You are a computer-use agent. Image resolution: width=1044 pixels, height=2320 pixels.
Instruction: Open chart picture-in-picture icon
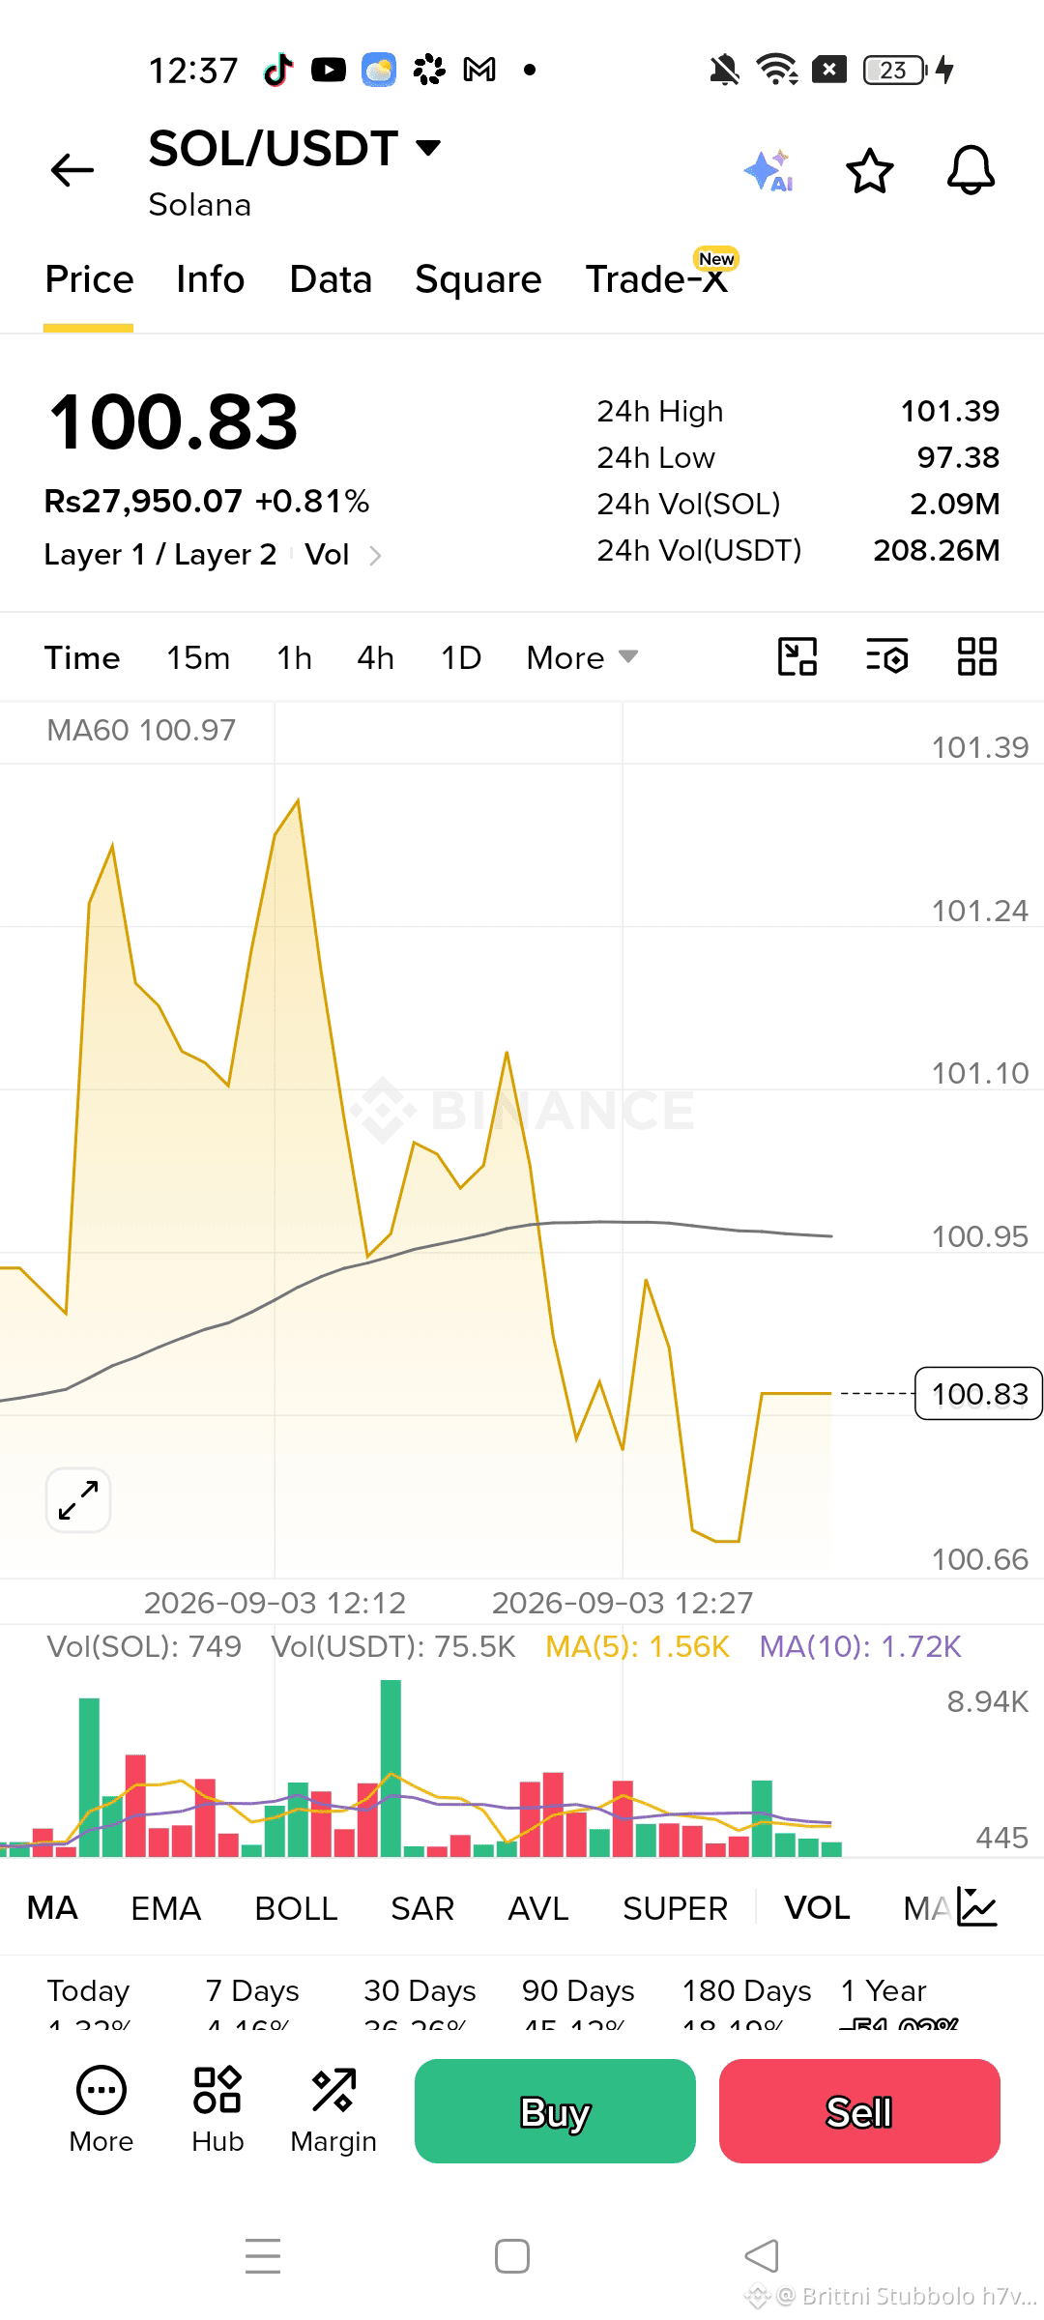point(797,656)
